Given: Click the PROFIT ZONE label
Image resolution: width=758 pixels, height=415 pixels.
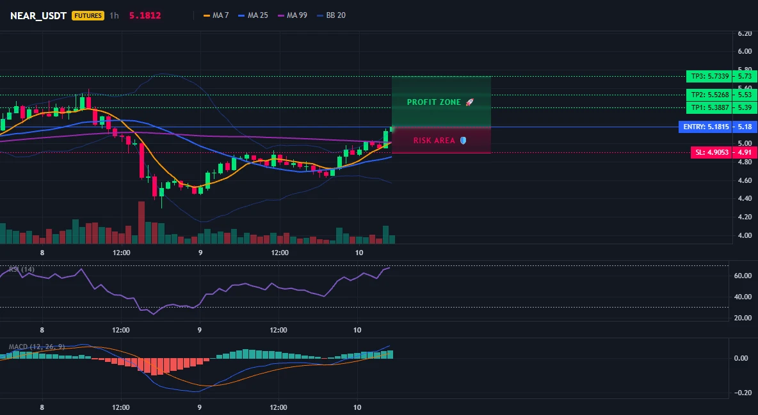Looking at the screenshot, I should pos(440,102).
